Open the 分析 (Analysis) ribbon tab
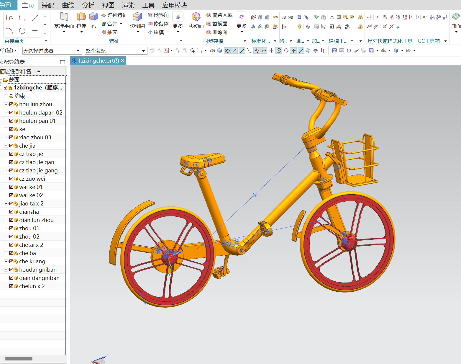461x364 pixels. [88, 5]
